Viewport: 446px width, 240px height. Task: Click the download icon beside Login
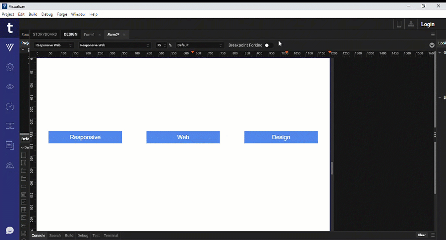[x=411, y=24]
